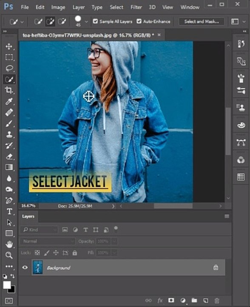250x307 pixels.
Task: Open the Image menu
Action: pyautogui.click(x=58, y=7)
